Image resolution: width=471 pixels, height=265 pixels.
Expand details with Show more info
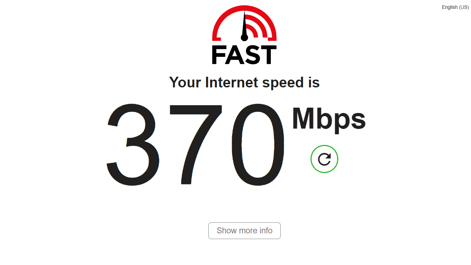point(245,231)
